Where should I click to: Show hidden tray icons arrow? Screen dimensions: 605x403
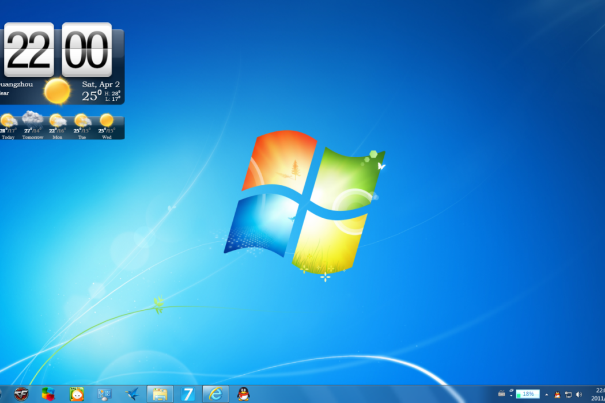(x=547, y=394)
